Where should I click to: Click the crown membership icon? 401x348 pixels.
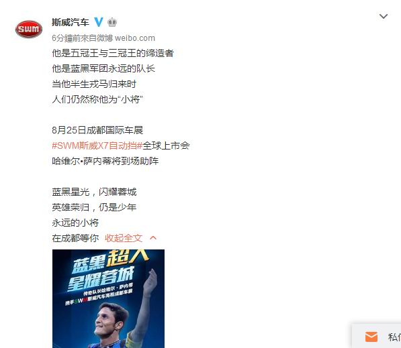point(112,23)
